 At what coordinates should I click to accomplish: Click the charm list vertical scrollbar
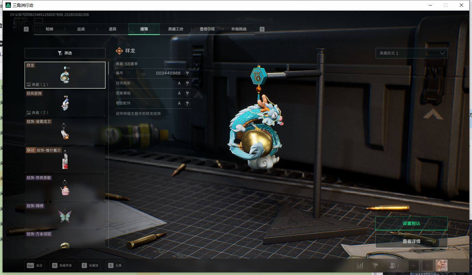tap(108, 68)
